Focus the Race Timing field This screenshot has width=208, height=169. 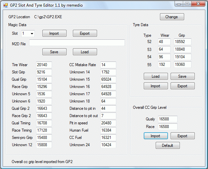coord(44,130)
